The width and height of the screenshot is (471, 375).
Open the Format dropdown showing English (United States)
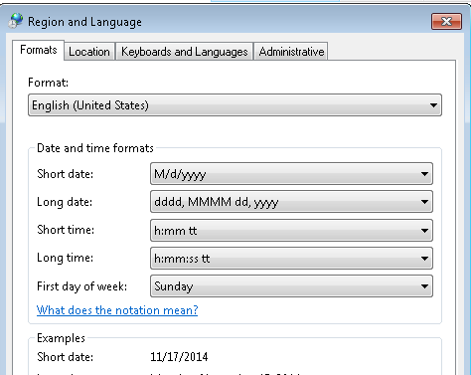235,105
